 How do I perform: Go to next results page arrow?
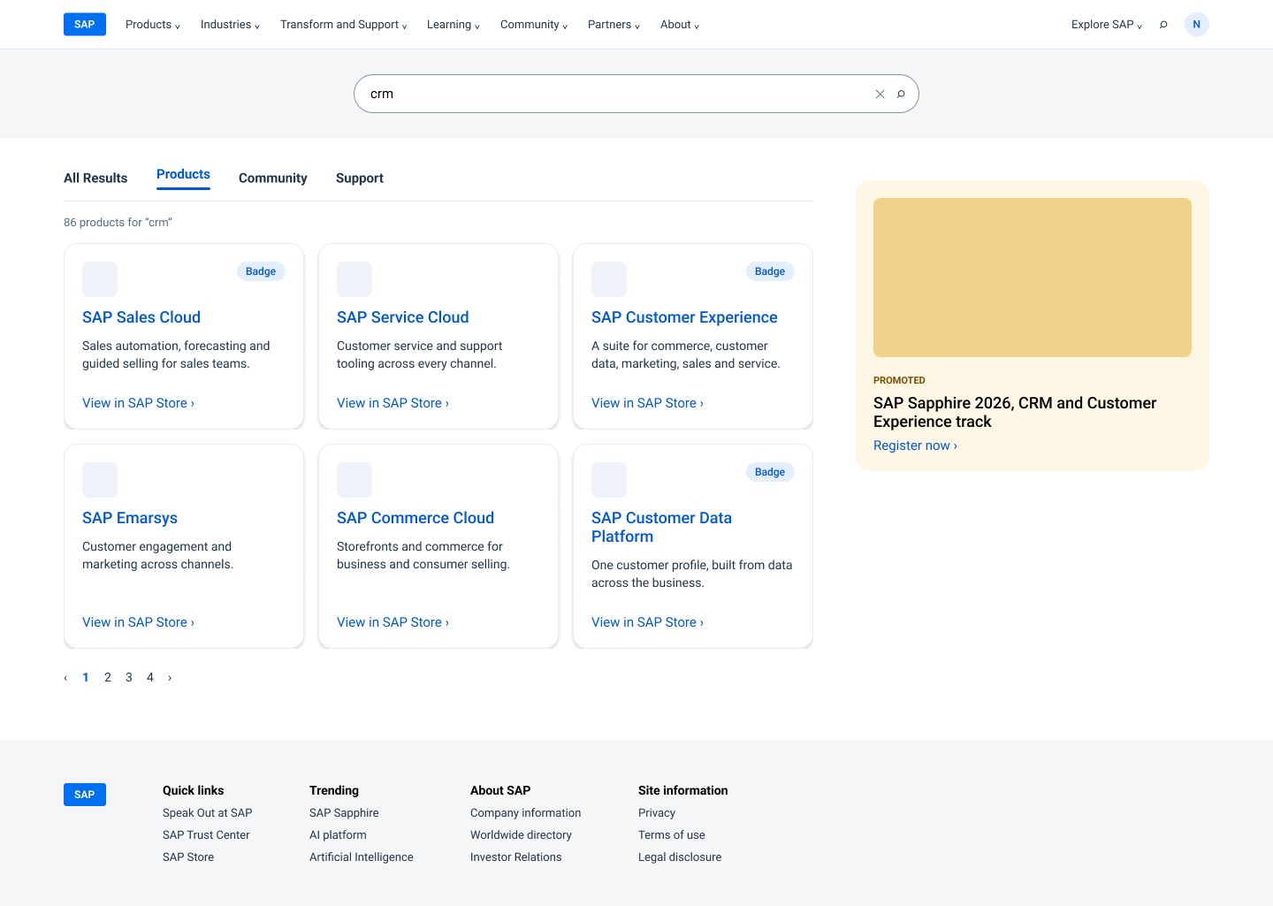[170, 678]
